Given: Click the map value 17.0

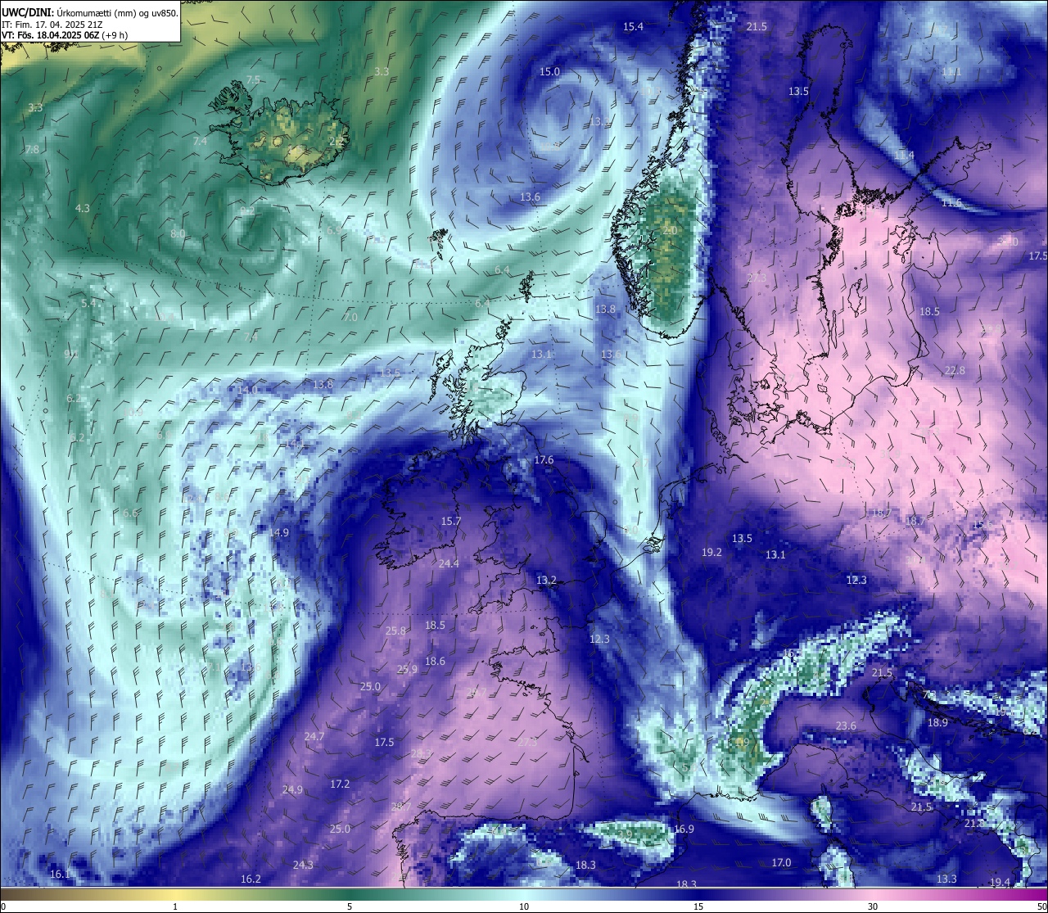Looking at the screenshot, I should (781, 863).
